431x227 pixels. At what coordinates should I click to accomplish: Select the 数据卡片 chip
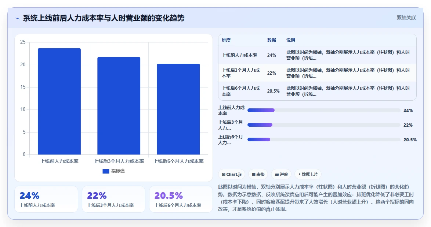point(308,174)
